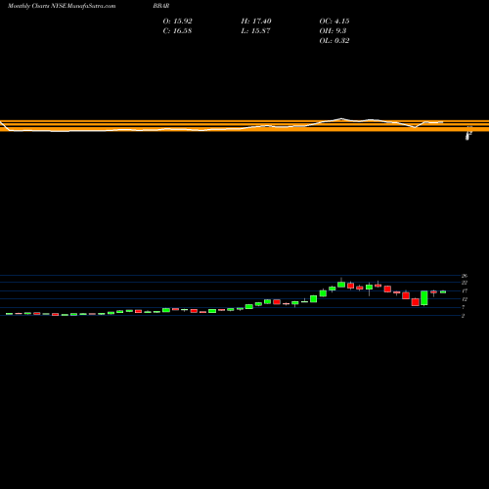489x489 pixels.
Task: Click the low price 'L: 15.87'
Action: (255, 31)
